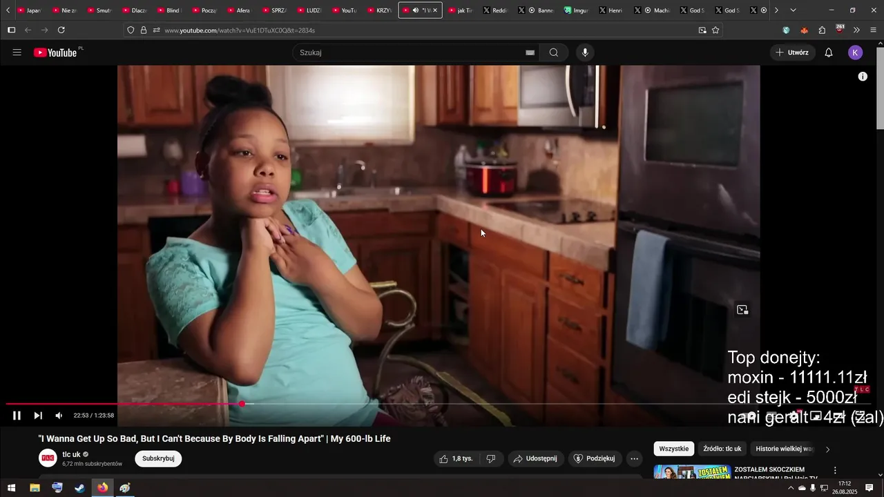
Task: Dislike the video
Action: pyautogui.click(x=491, y=458)
